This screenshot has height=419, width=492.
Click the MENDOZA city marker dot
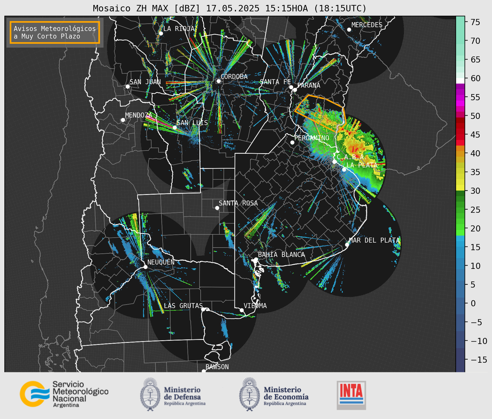pos(123,120)
